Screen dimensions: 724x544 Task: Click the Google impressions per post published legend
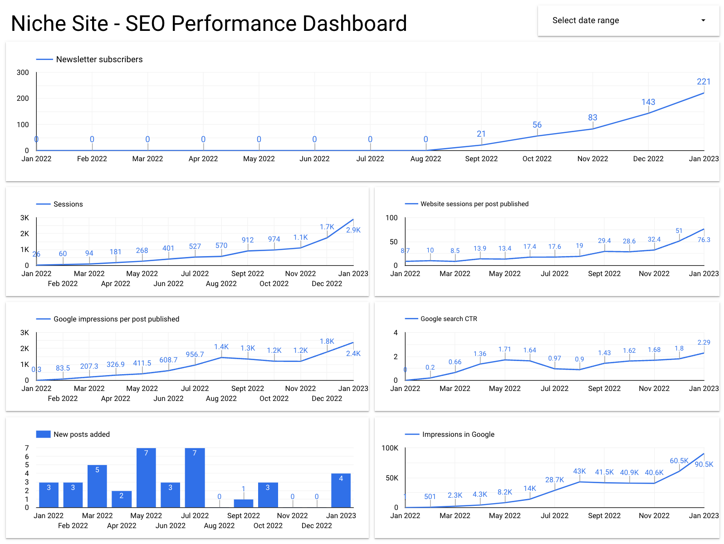point(117,319)
